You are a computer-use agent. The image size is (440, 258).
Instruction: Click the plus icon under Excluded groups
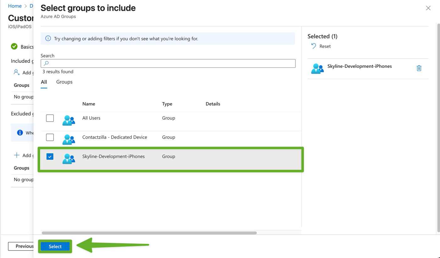pyautogui.click(x=17, y=155)
